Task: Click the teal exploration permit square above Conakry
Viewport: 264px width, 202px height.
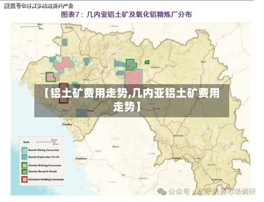Action: click(x=82, y=113)
